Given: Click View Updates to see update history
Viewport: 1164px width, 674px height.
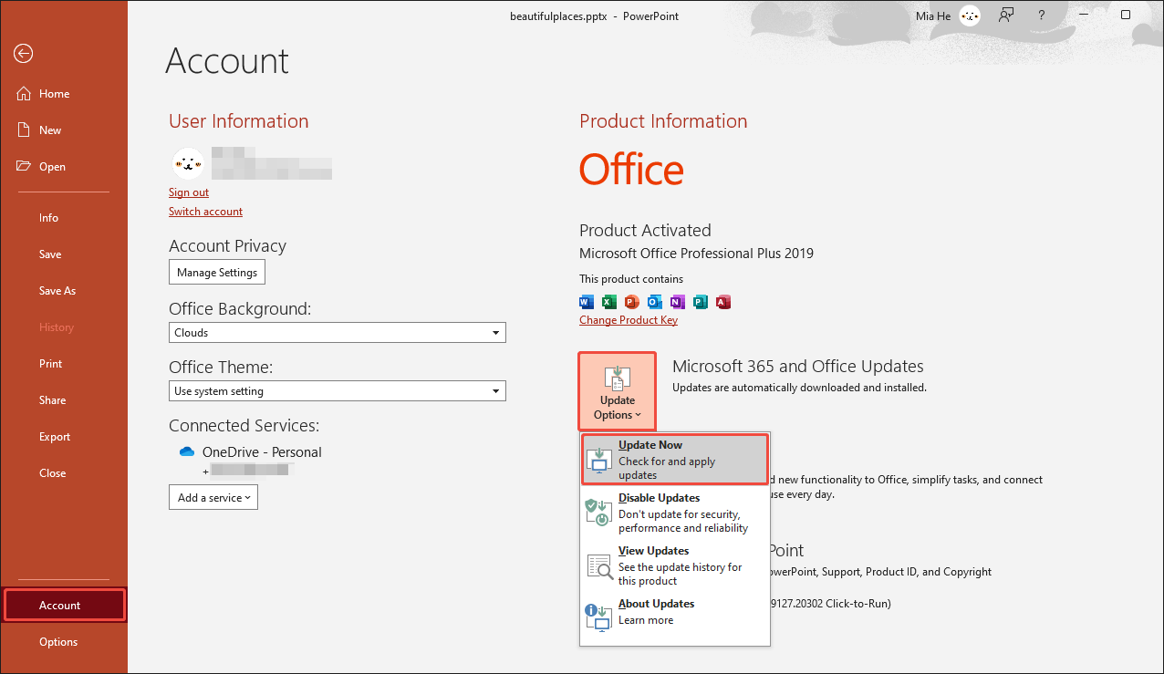Looking at the screenshot, I should pos(674,565).
